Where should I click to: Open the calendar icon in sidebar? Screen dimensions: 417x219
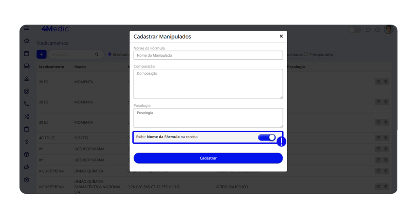click(26, 54)
